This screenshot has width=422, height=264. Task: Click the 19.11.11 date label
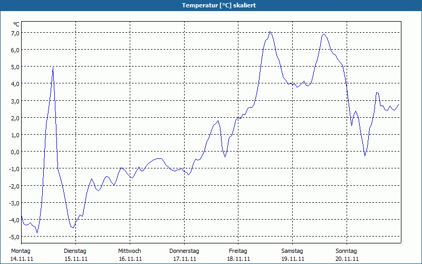(293, 259)
